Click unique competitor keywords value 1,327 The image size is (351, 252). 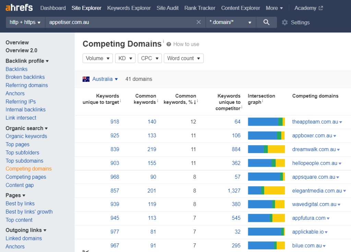[234, 191]
